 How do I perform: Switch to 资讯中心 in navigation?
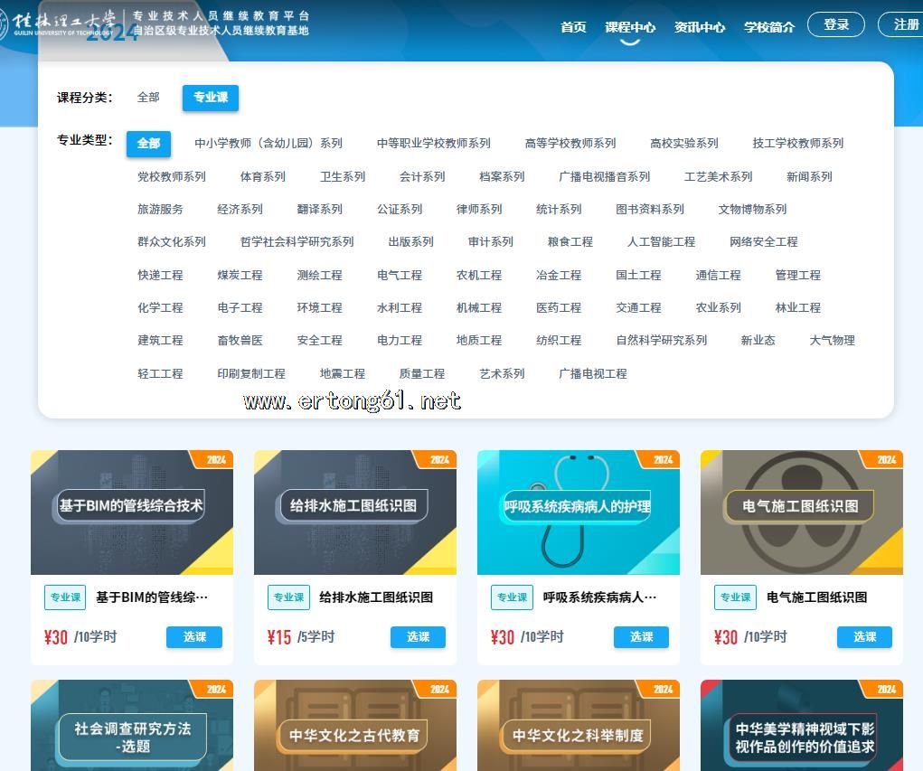[699, 27]
